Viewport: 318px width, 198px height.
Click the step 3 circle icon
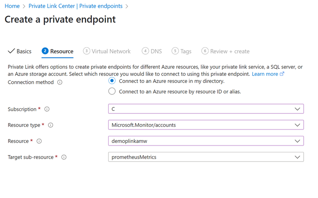(86, 51)
